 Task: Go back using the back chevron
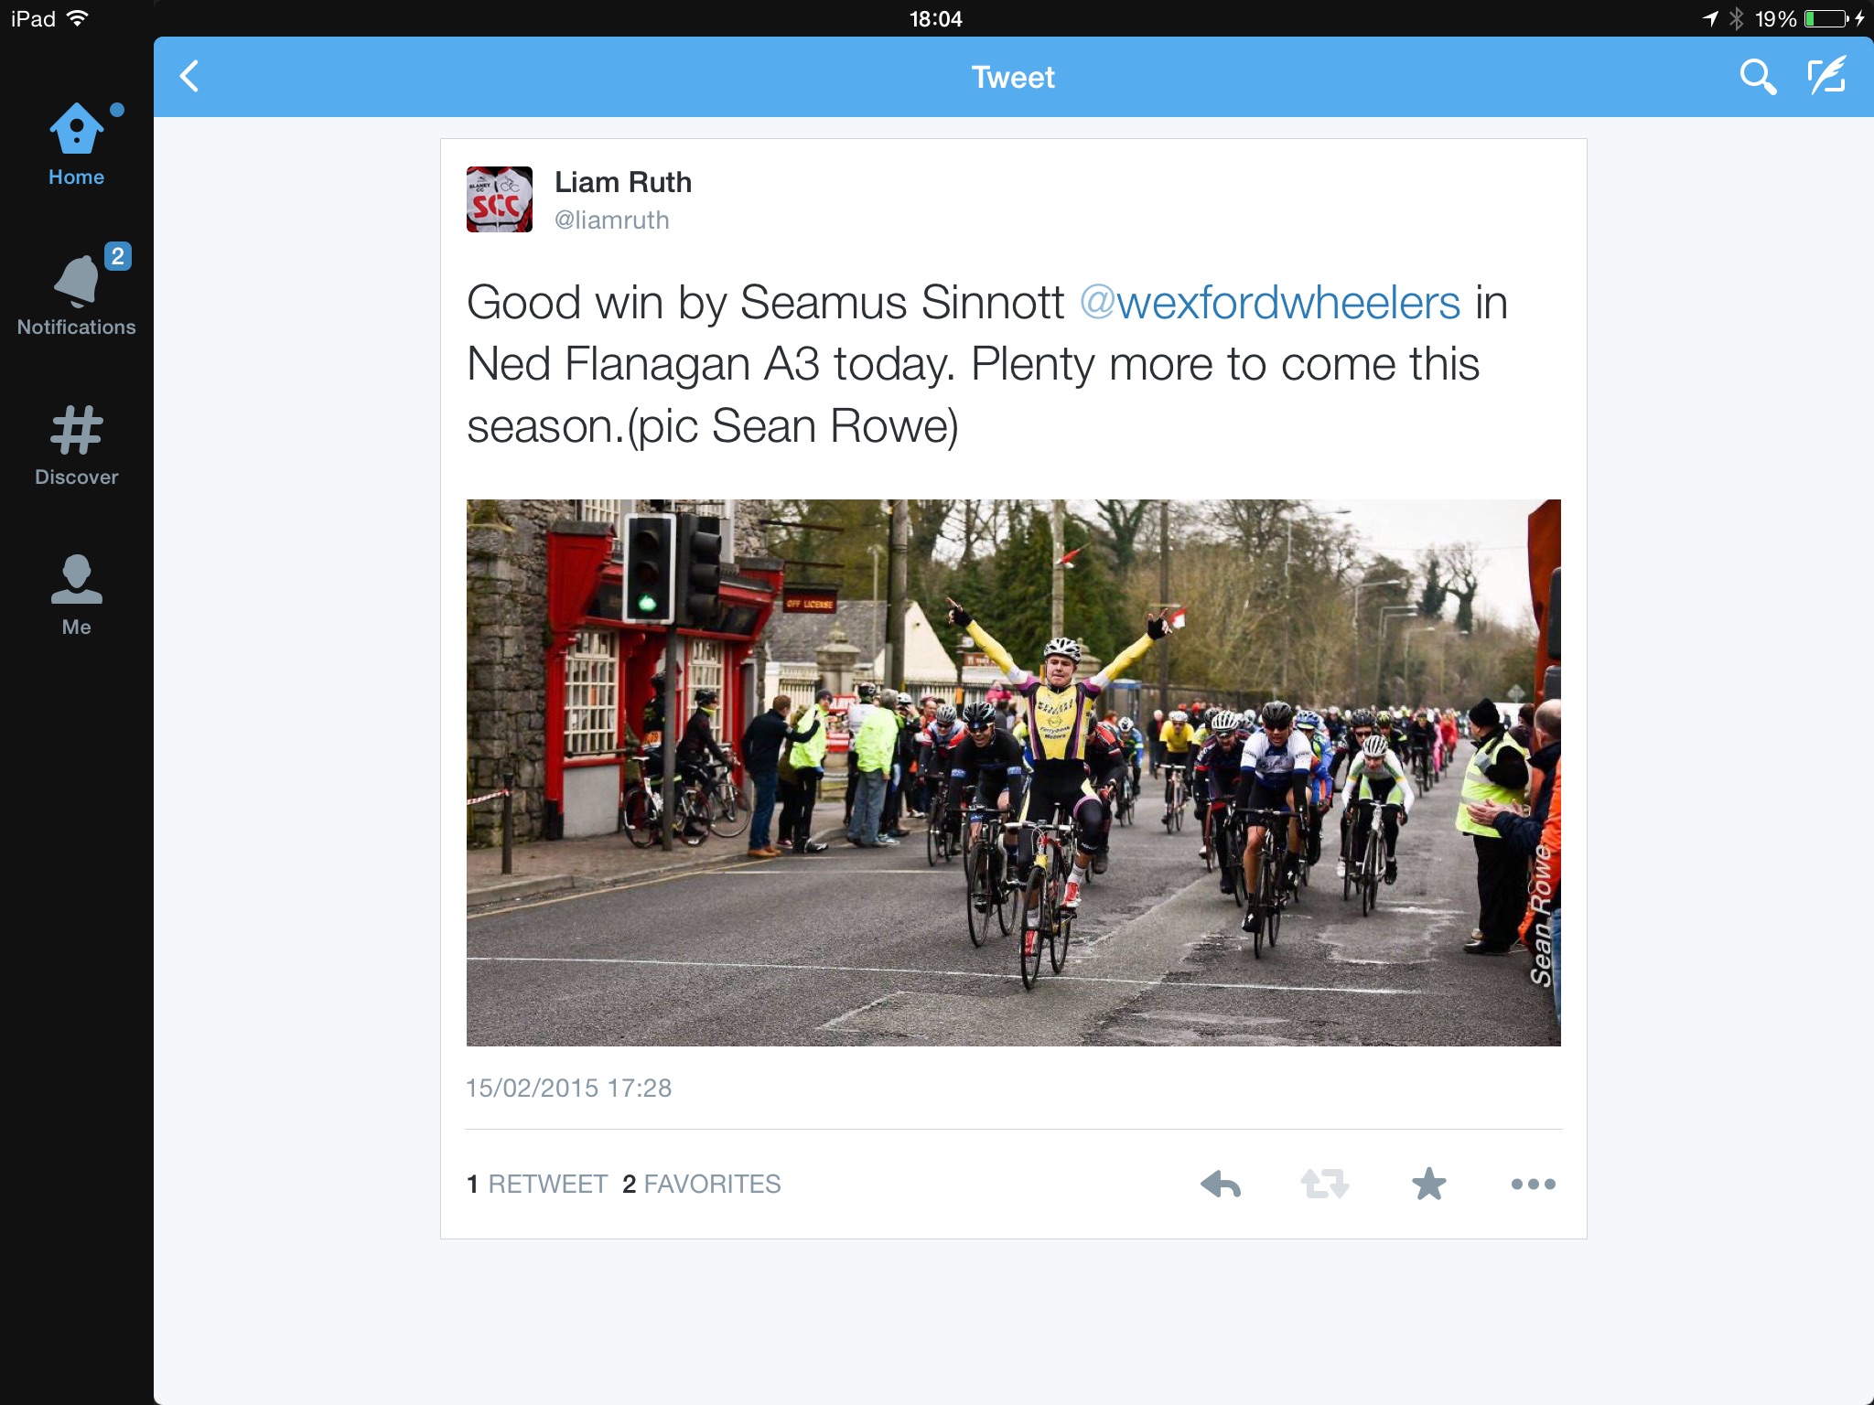pyautogui.click(x=189, y=77)
